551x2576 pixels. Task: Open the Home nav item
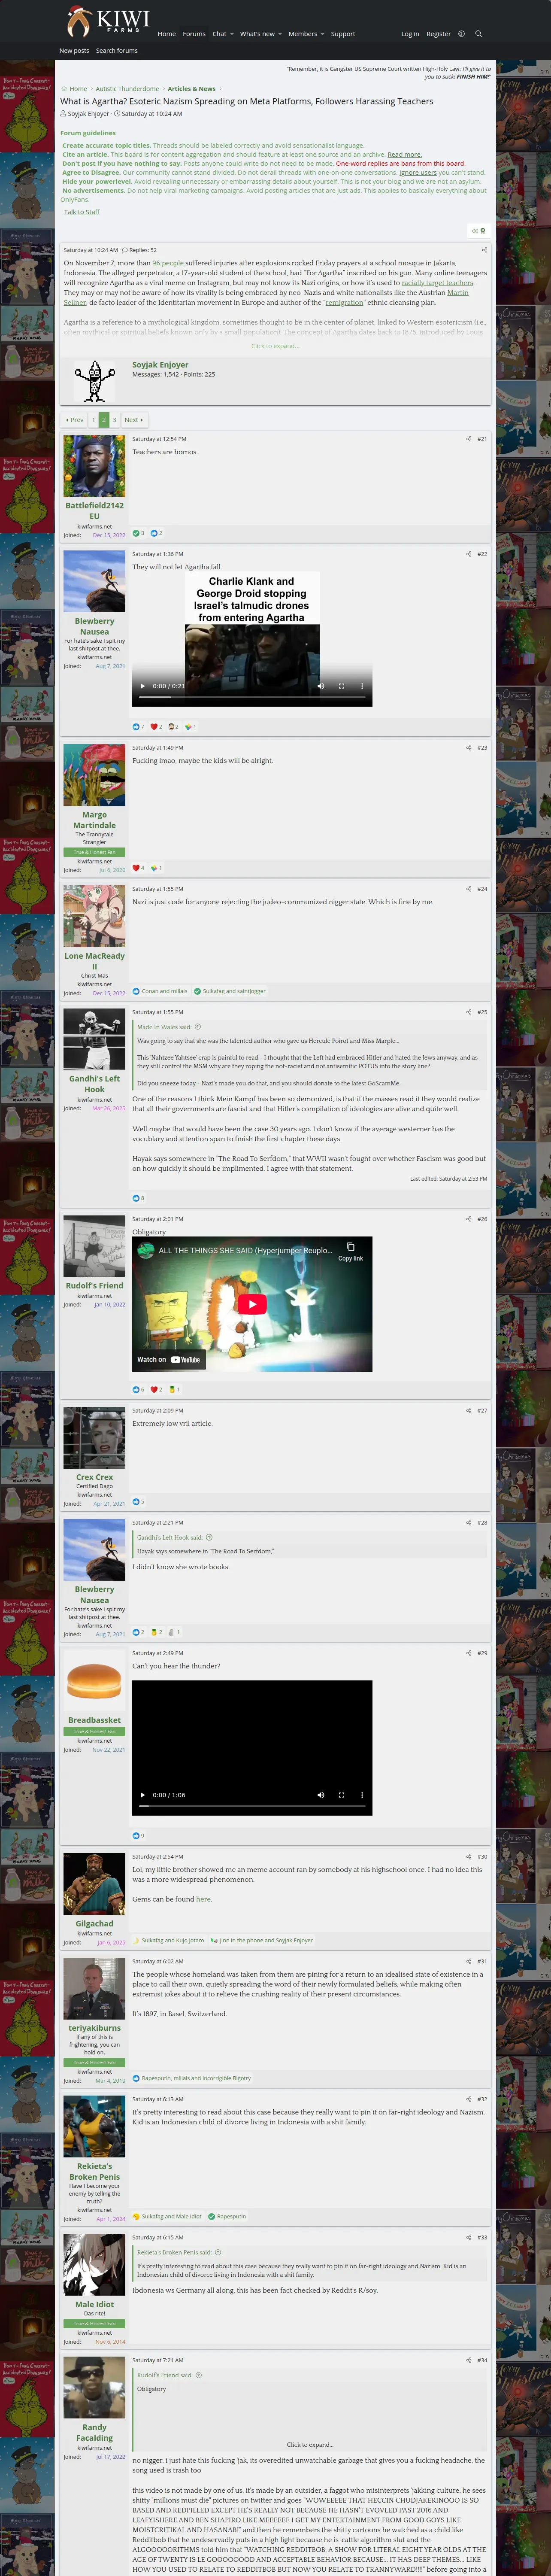[x=167, y=34]
